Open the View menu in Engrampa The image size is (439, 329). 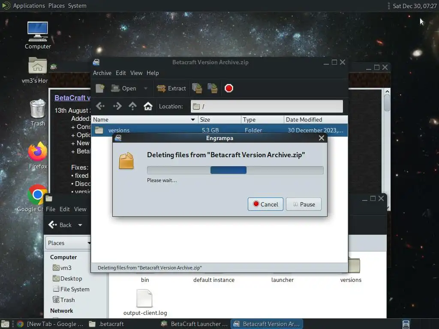(136, 73)
